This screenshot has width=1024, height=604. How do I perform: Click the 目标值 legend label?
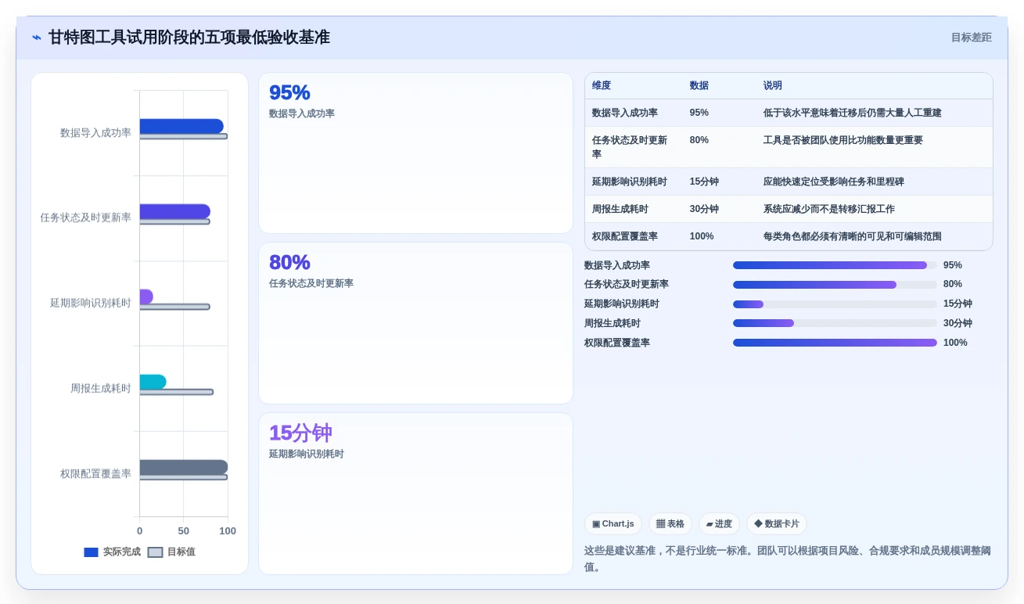181,552
